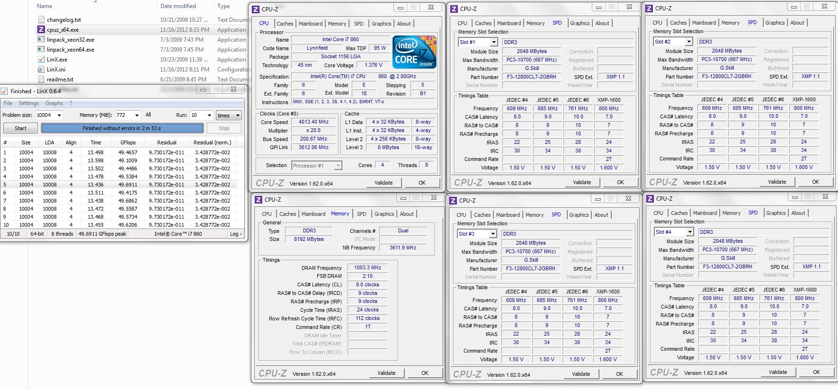Click OK in the Slot #2 CPU-Z window
The height and width of the screenshot is (390, 838).
(x=816, y=182)
